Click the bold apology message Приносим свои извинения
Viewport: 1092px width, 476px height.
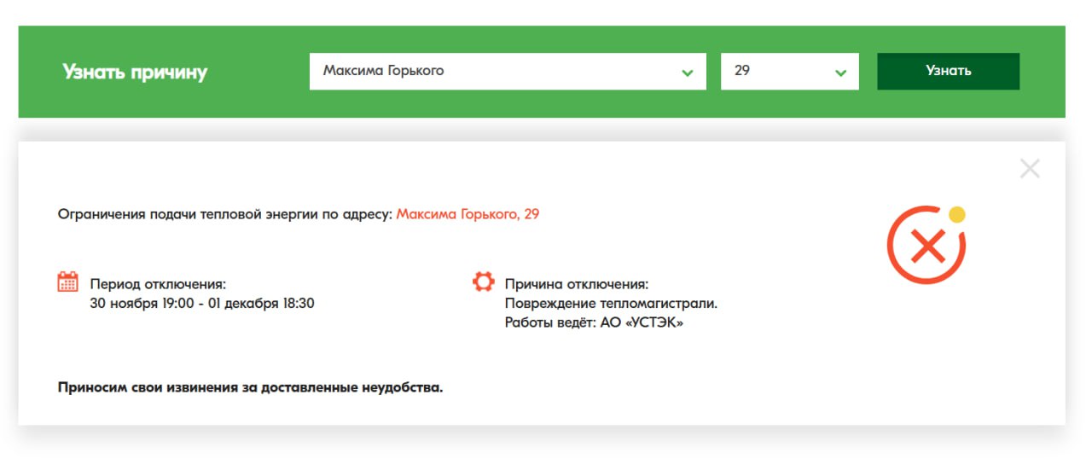click(x=250, y=388)
